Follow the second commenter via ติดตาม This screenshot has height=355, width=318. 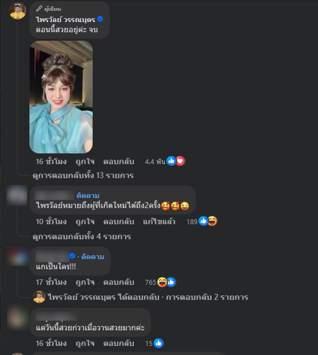coord(88,195)
